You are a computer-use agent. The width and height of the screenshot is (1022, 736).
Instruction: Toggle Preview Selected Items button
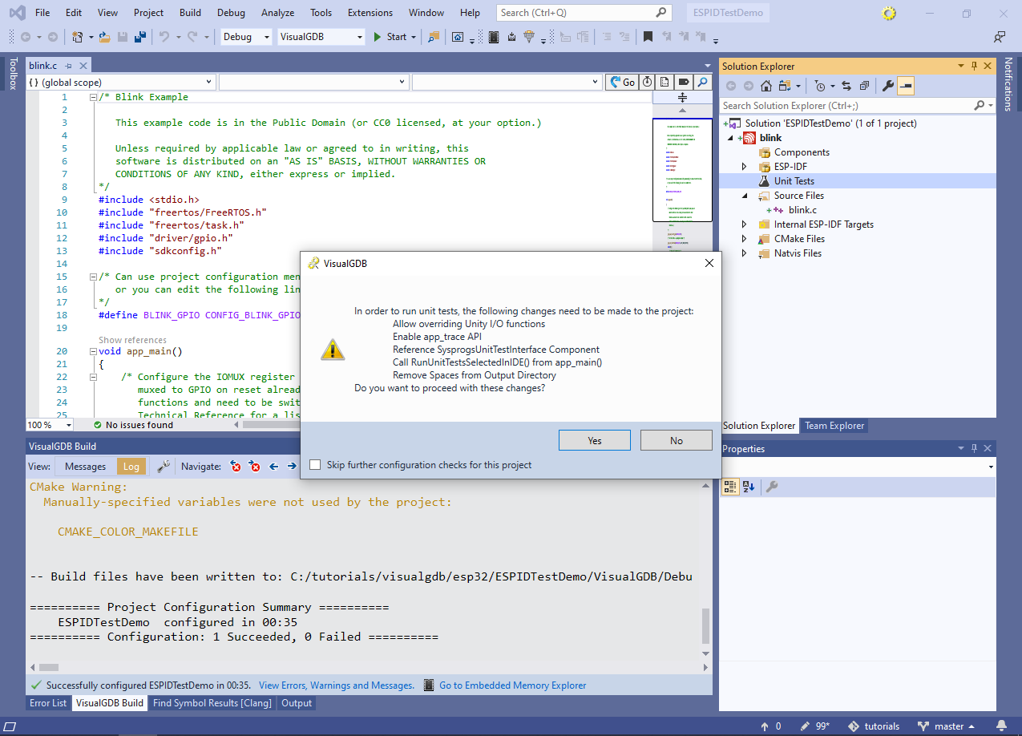[x=906, y=86]
